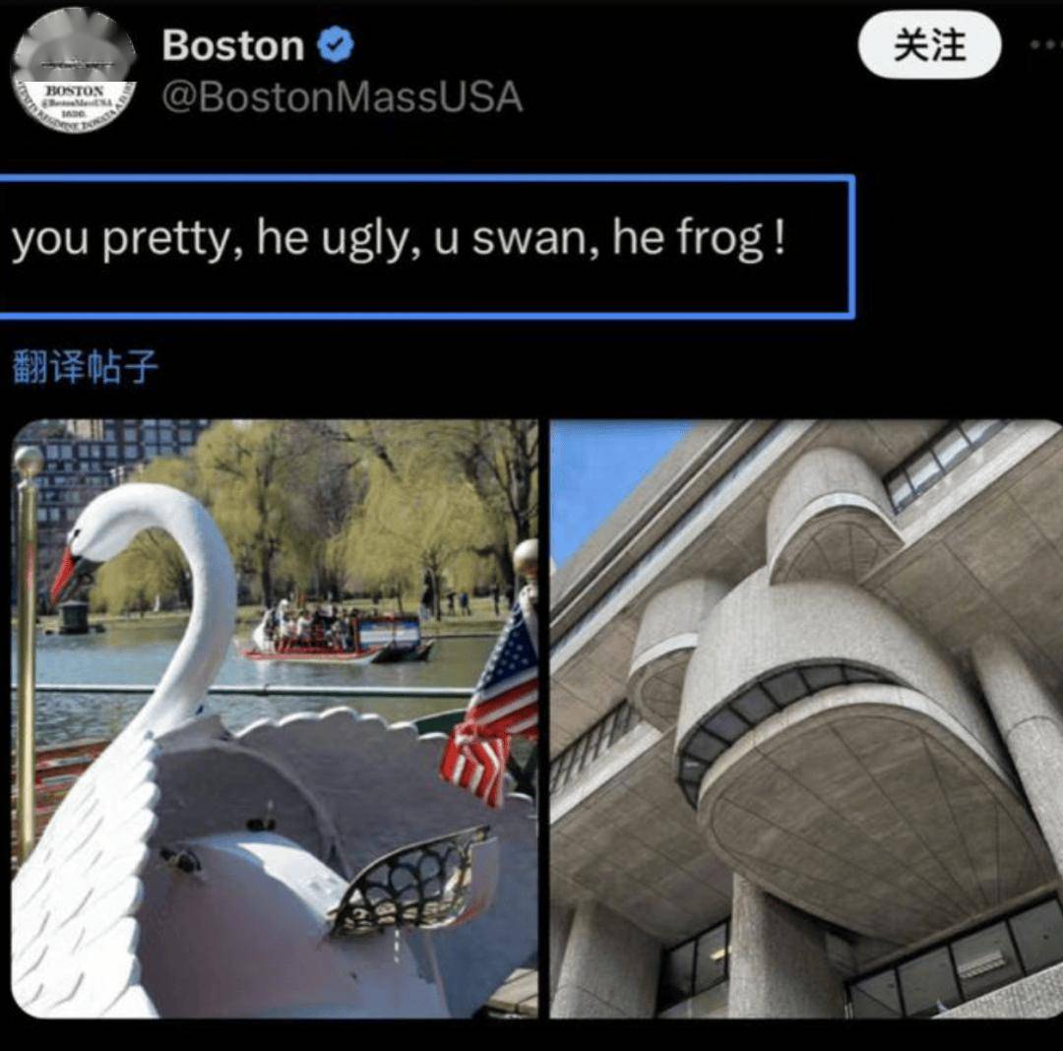Open the swan boat photo

coord(276,718)
